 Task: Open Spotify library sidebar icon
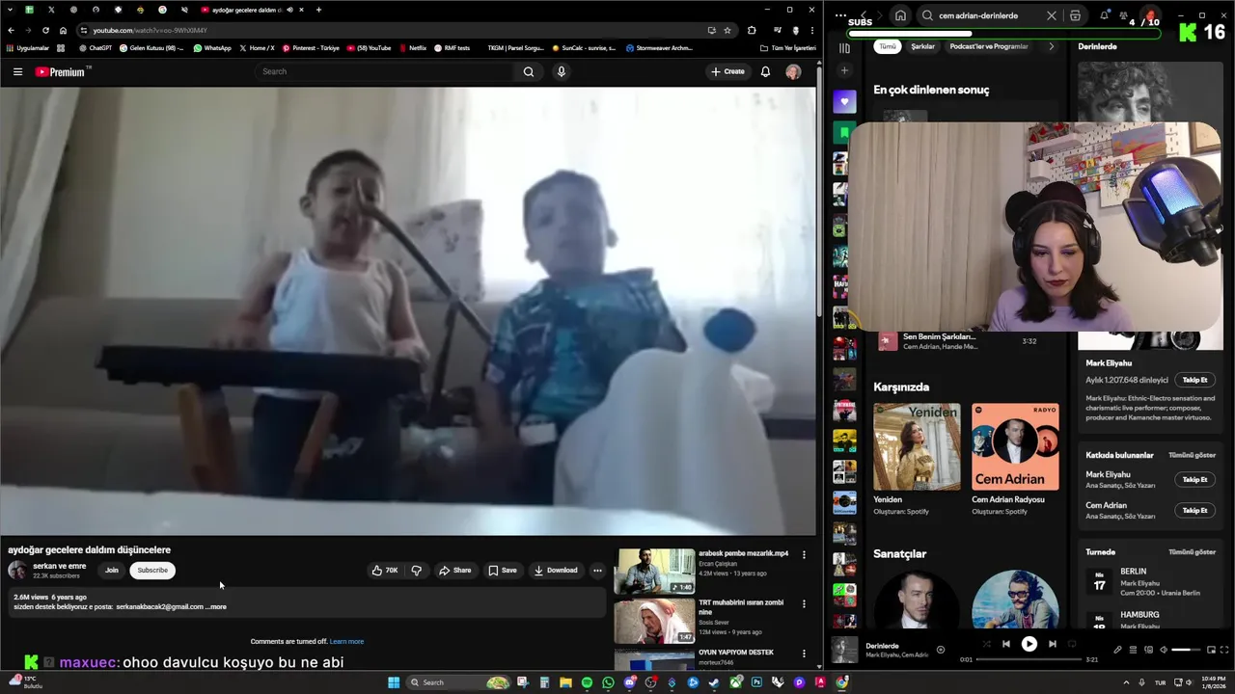pyautogui.click(x=844, y=48)
